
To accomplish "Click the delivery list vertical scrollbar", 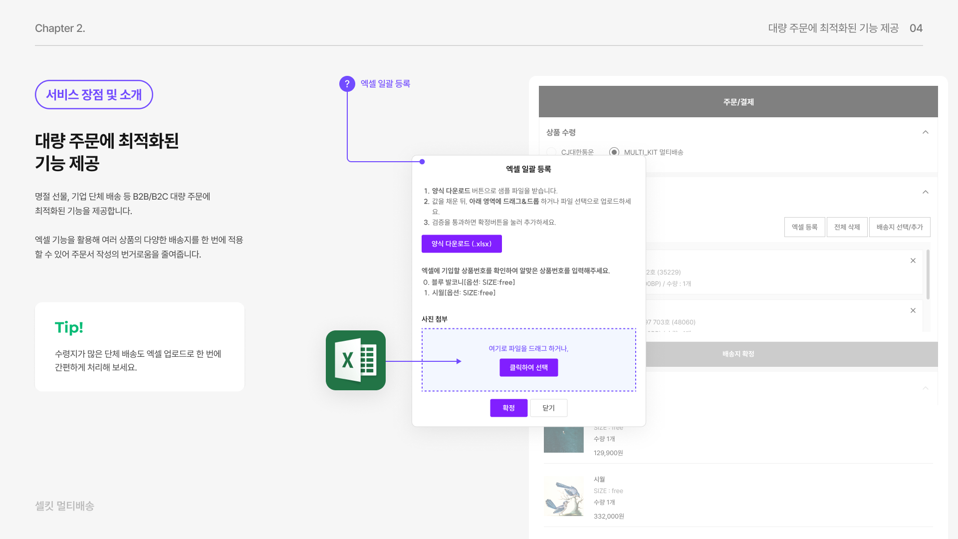I will [928, 274].
